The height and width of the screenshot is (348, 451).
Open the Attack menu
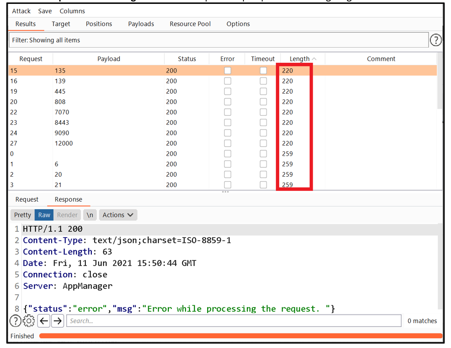(x=21, y=11)
